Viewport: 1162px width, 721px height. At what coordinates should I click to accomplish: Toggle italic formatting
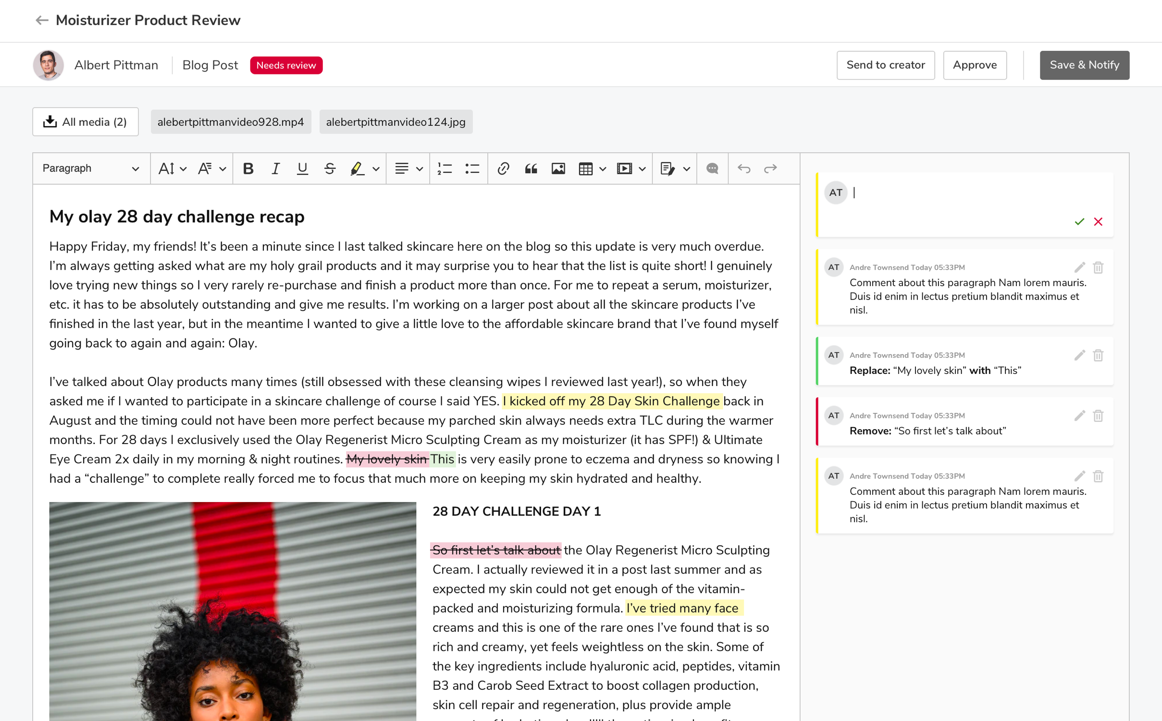tap(275, 168)
